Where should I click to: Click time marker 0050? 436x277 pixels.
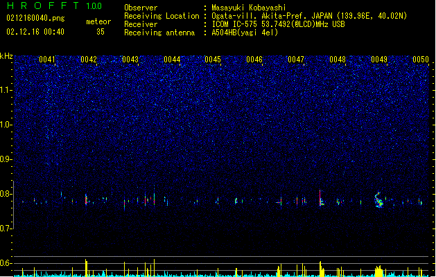click(x=421, y=60)
